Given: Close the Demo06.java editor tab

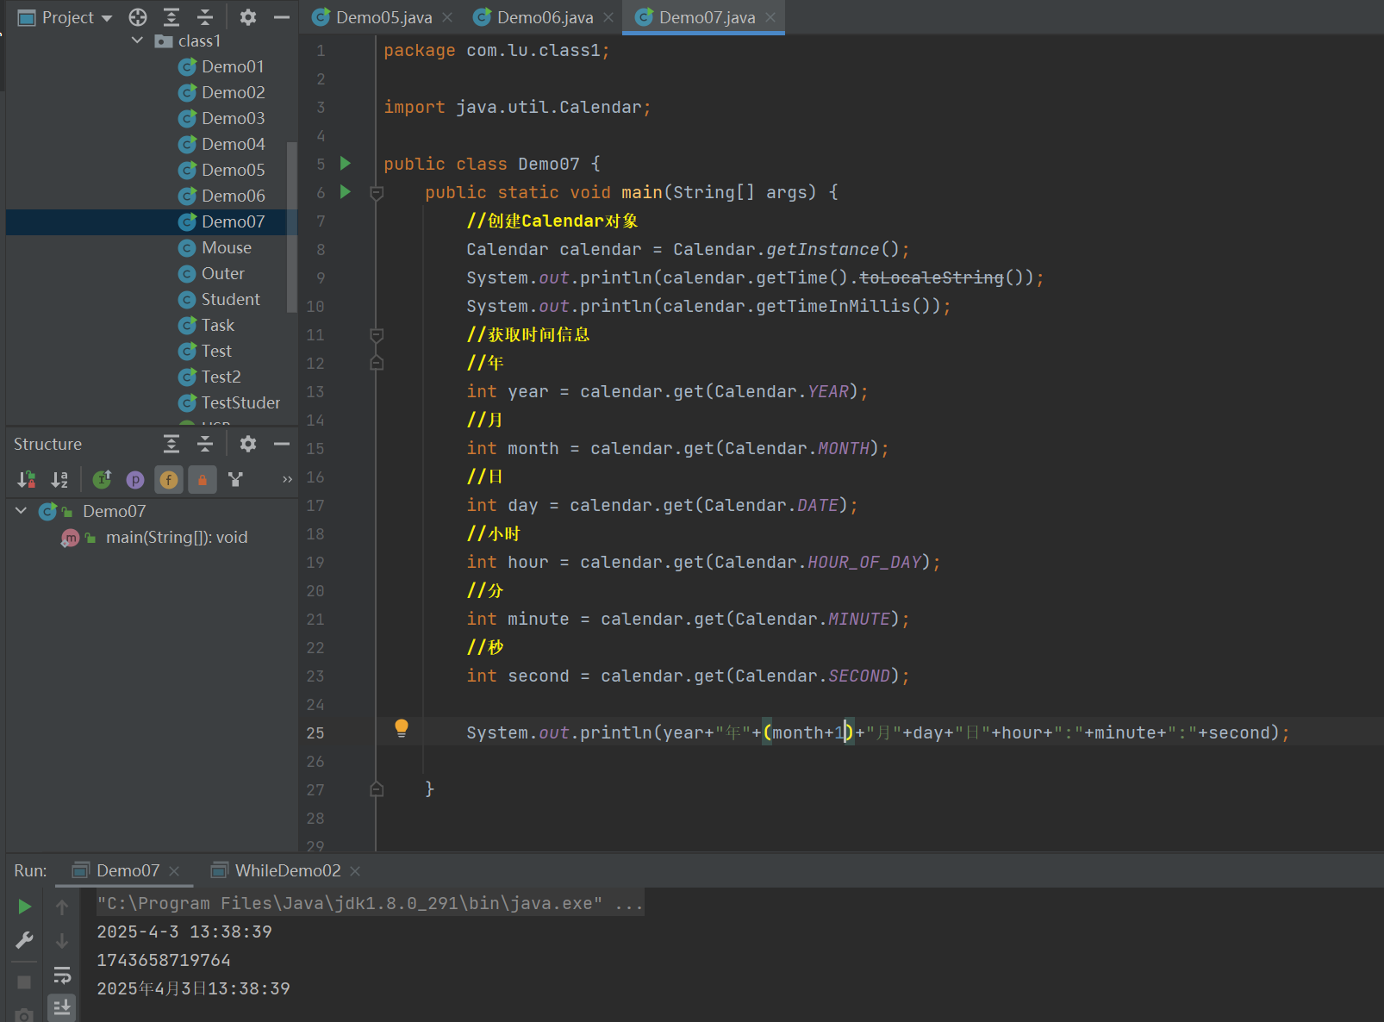Looking at the screenshot, I should coord(608,17).
